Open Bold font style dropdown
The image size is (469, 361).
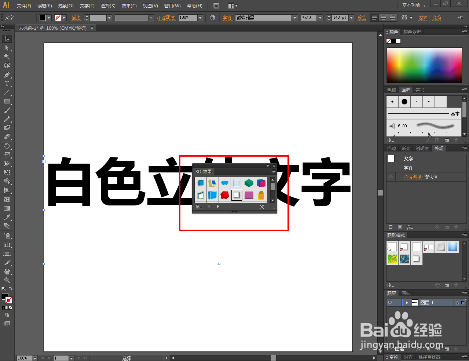click(x=320, y=18)
